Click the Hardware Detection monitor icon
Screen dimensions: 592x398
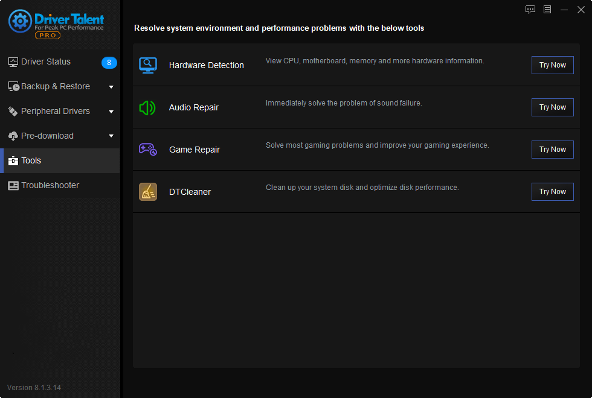[148, 65]
